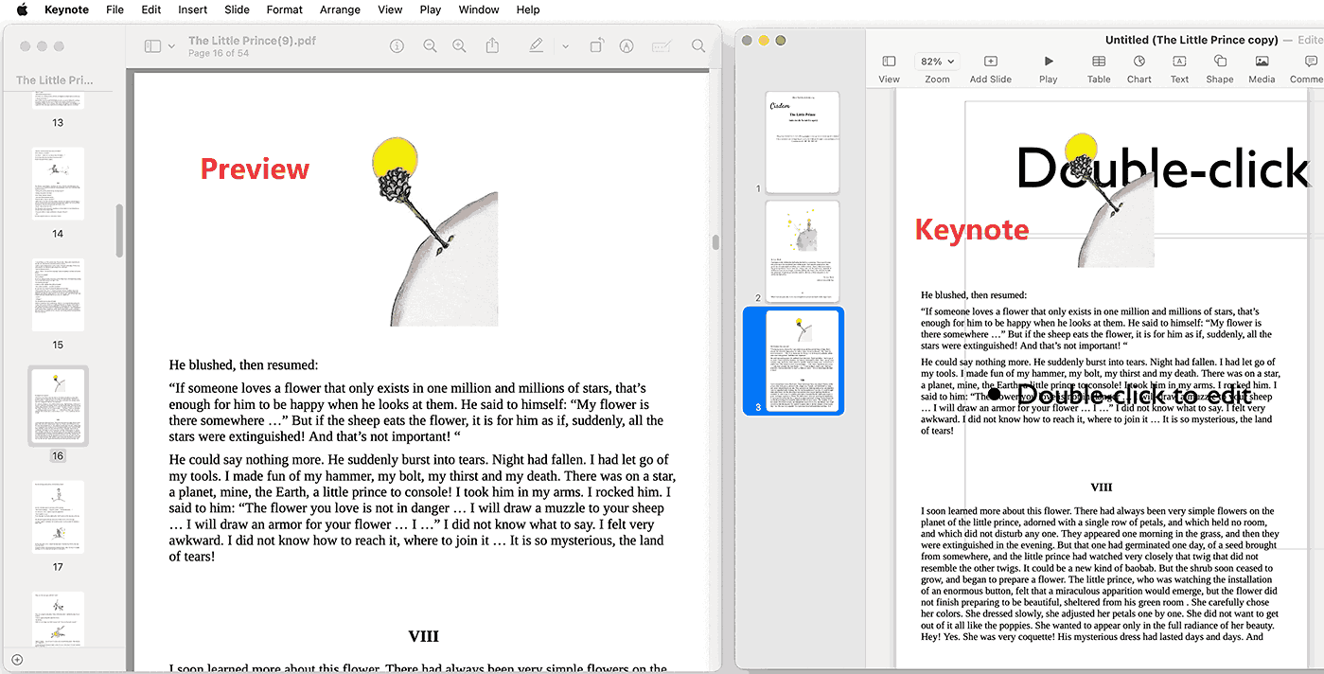Share the PDF from Preview
This screenshot has width=1324, height=674.
[x=492, y=46]
